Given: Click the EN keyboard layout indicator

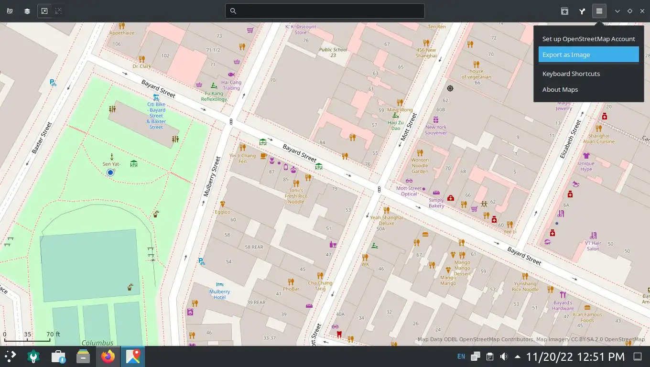Looking at the screenshot, I should pos(461,356).
